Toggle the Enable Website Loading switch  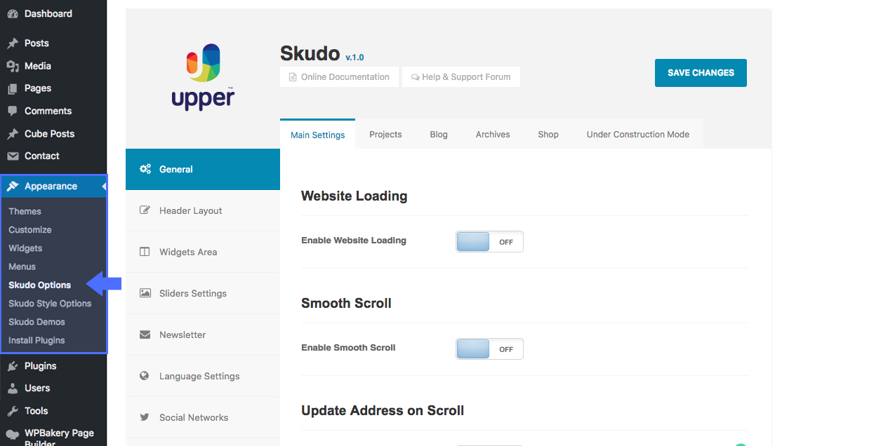tap(489, 242)
